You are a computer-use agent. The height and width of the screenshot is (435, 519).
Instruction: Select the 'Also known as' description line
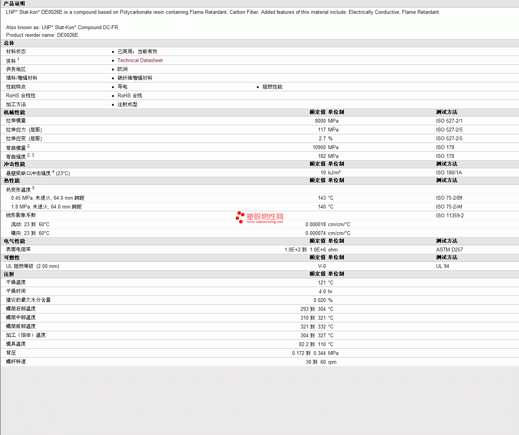62,27
